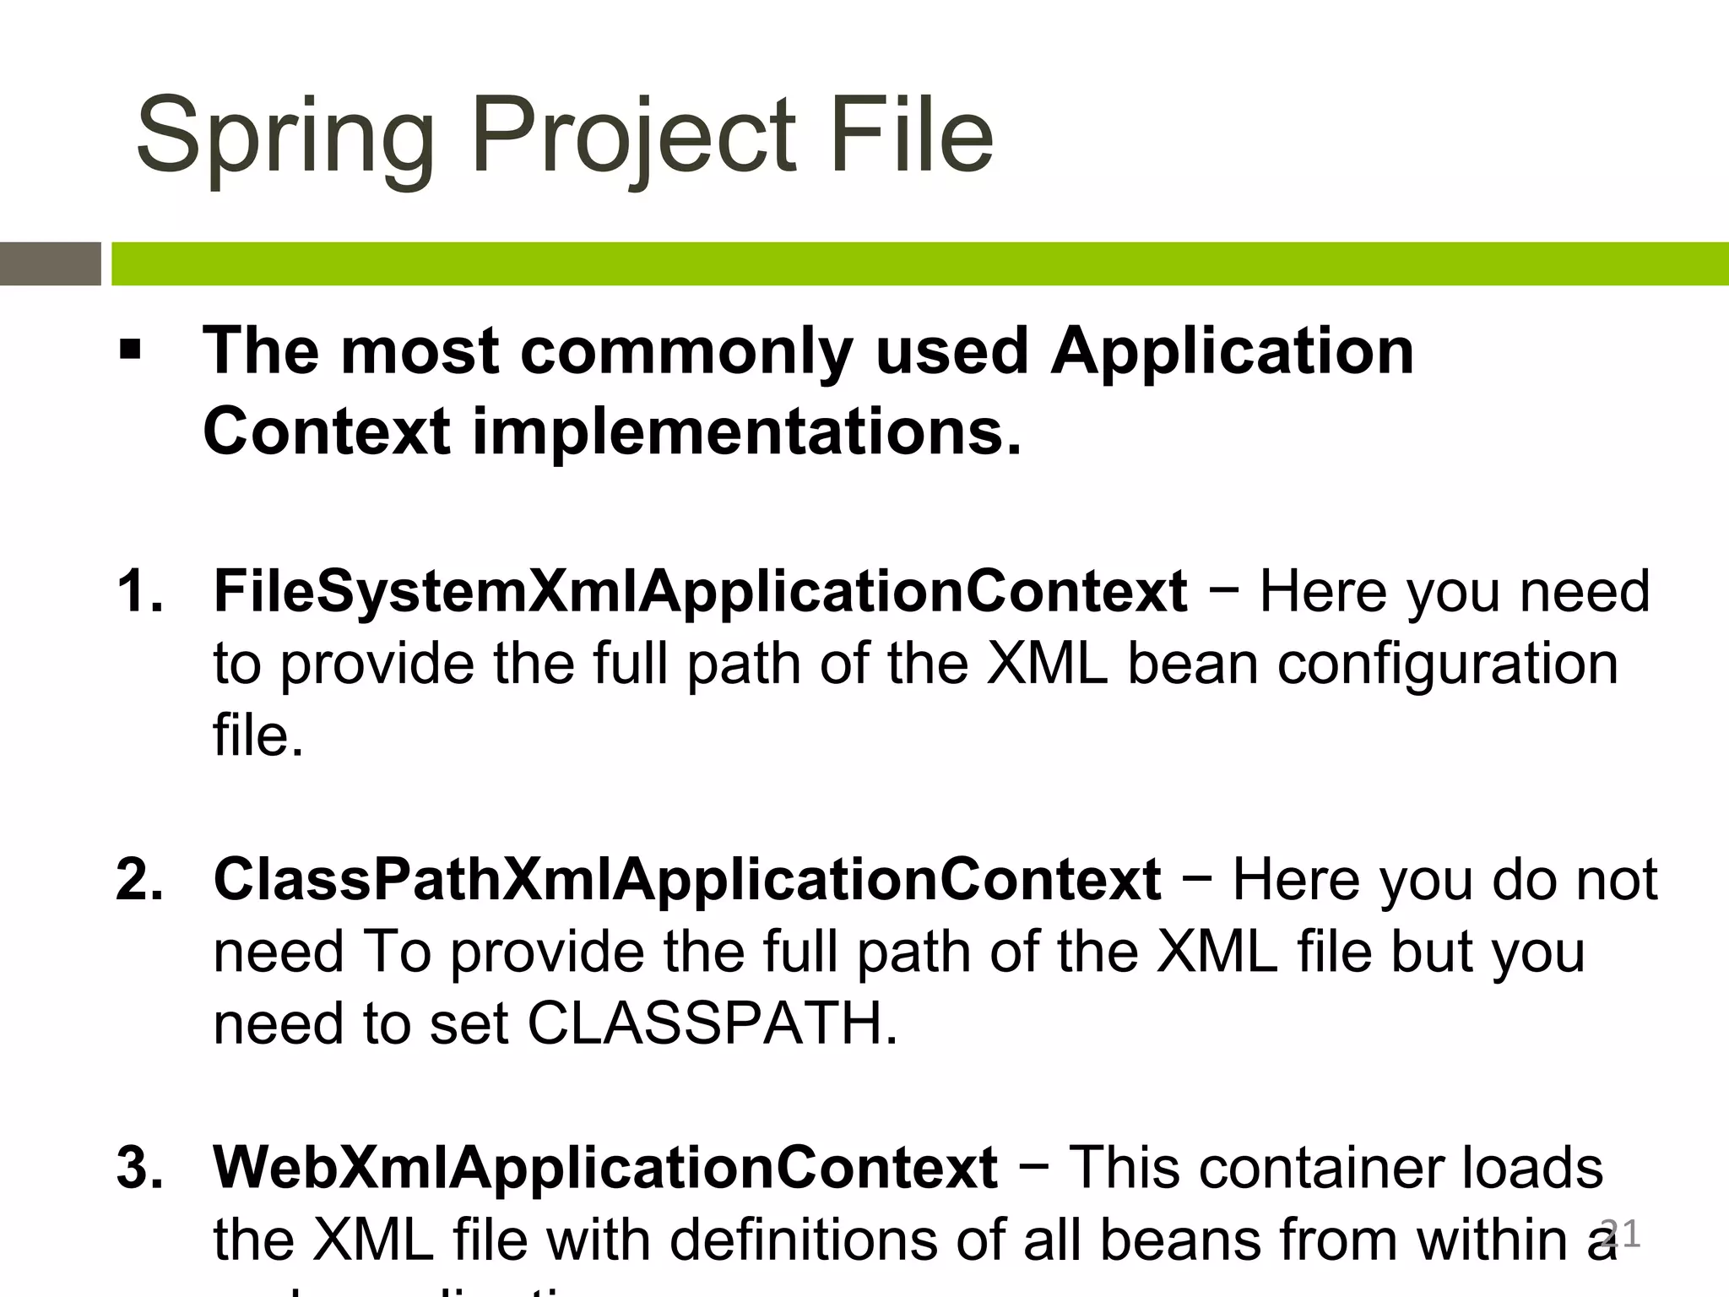Click the word 'CLASSPATH.' in item two
Image resolution: width=1729 pixels, height=1297 pixels.
(713, 1024)
